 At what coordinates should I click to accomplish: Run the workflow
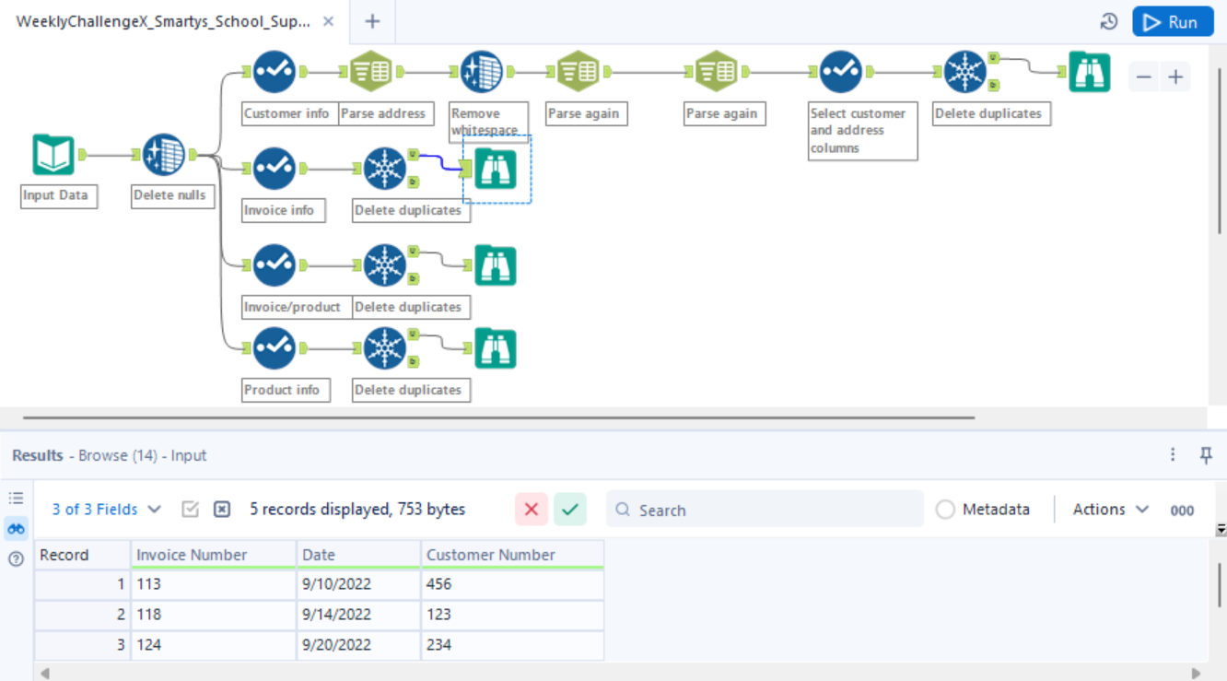(1172, 22)
